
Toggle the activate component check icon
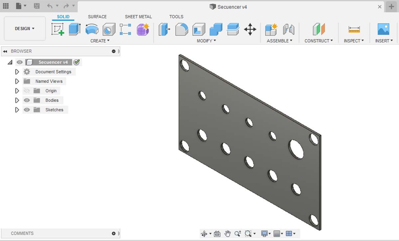(x=76, y=62)
